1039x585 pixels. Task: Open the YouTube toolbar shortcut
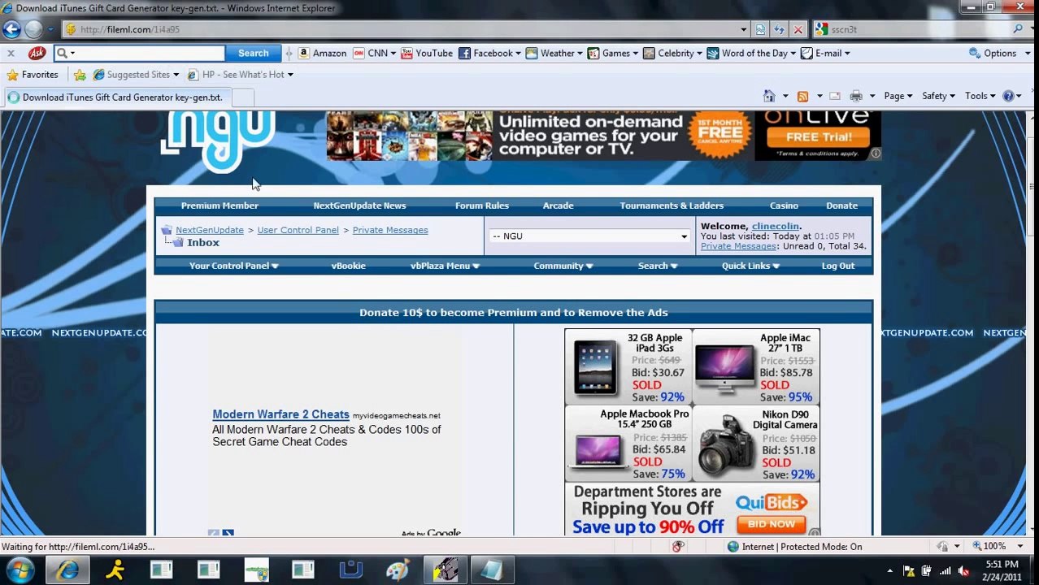tap(427, 53)
